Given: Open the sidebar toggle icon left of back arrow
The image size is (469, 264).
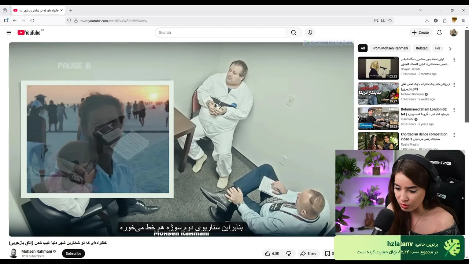Looking at the screenshot, I should tap(6, 21).
